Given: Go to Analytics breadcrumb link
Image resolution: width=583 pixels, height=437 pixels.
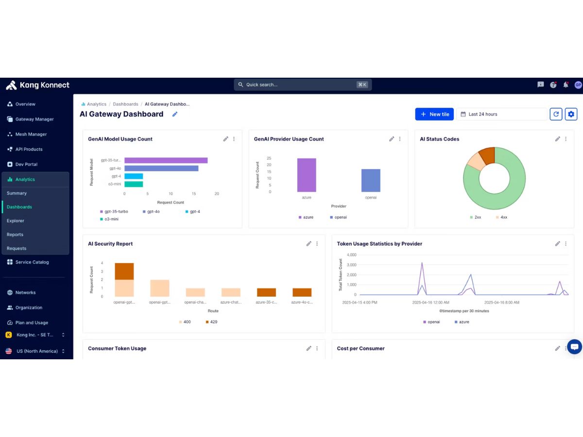Looking at the screenshot, I should click(97, 104).
